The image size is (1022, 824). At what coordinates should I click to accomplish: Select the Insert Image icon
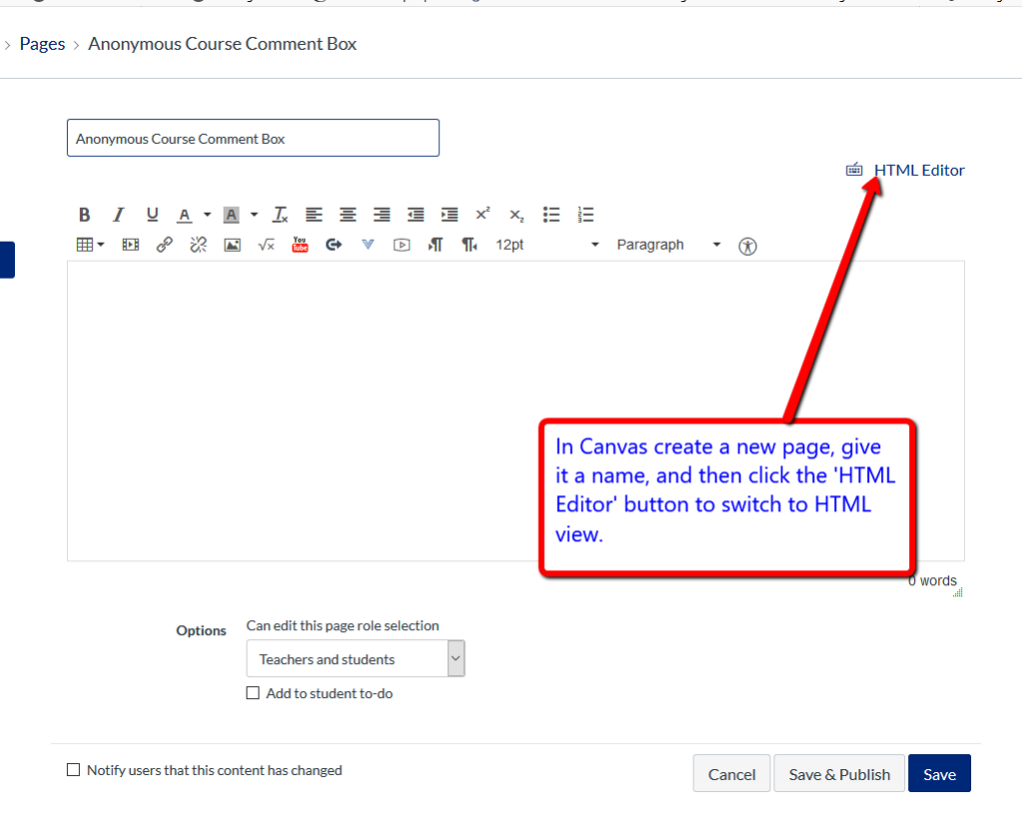tap(232, 244)
